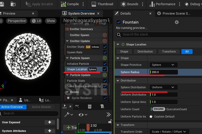Click the Uniform Distribution 1.0 field
The image size is (202, 134).
(164, 95)
